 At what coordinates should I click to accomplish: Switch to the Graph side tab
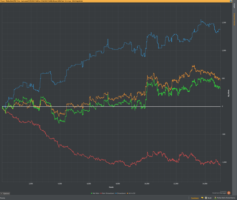pyautogui.click(x=234, y=6)
